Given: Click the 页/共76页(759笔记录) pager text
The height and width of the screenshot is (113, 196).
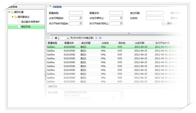Looking at the screenshot, I should (x=82, y=38).
